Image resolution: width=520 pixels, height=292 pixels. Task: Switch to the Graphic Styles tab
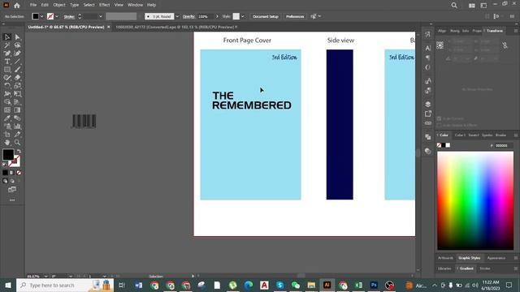click(469, 258)
